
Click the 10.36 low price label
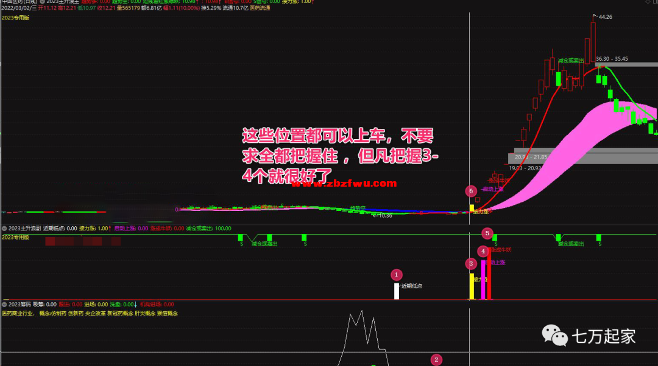click(x=386, y=215)
